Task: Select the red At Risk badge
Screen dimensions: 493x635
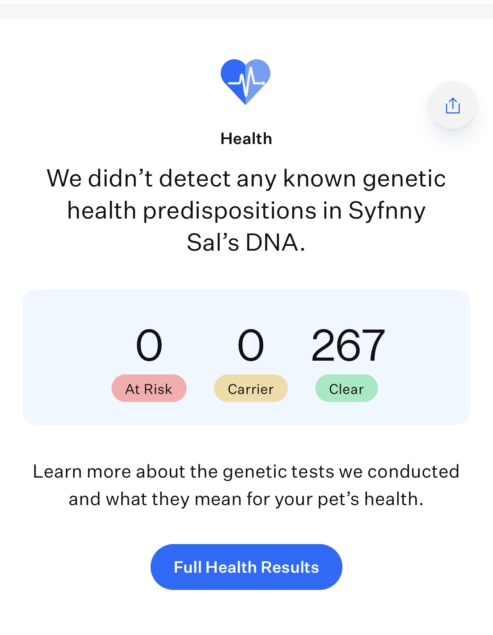Action: pos(149,389)
